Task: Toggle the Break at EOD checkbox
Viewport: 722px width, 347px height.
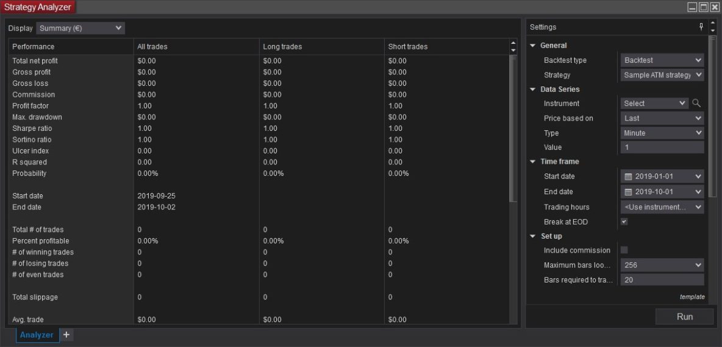Action: click(624, 222)
